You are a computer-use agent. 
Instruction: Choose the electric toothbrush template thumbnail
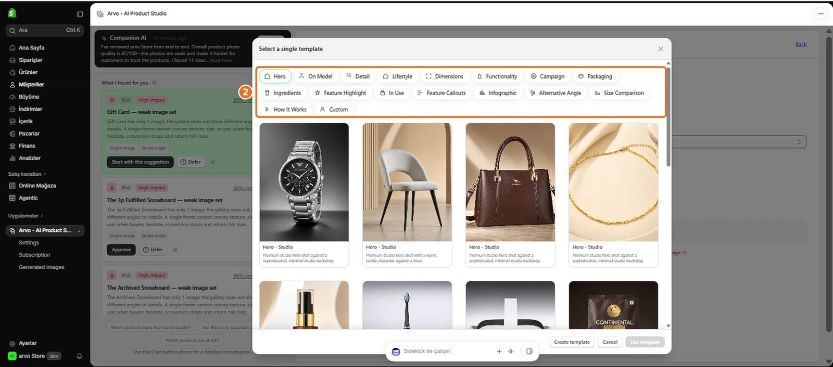(x=407, y=305)
